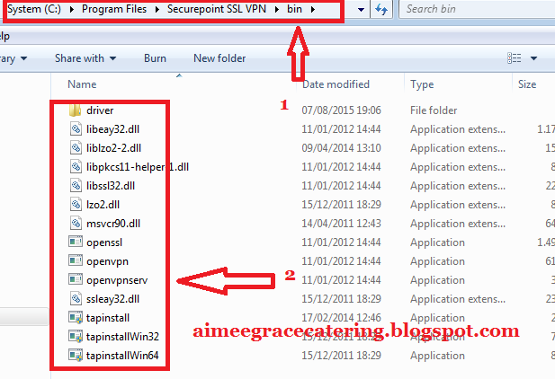Expand arrow after bin breadcrumb

coord(313,9)
